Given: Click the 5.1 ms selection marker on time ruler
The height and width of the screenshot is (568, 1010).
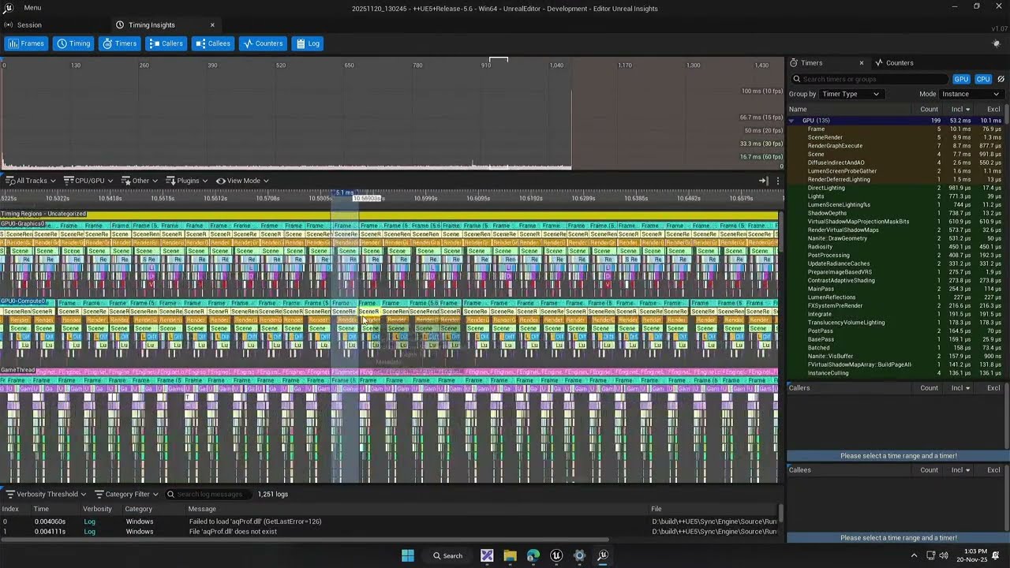Looking at the screenshot, I should pyautogui.click(x=345, y=192).
